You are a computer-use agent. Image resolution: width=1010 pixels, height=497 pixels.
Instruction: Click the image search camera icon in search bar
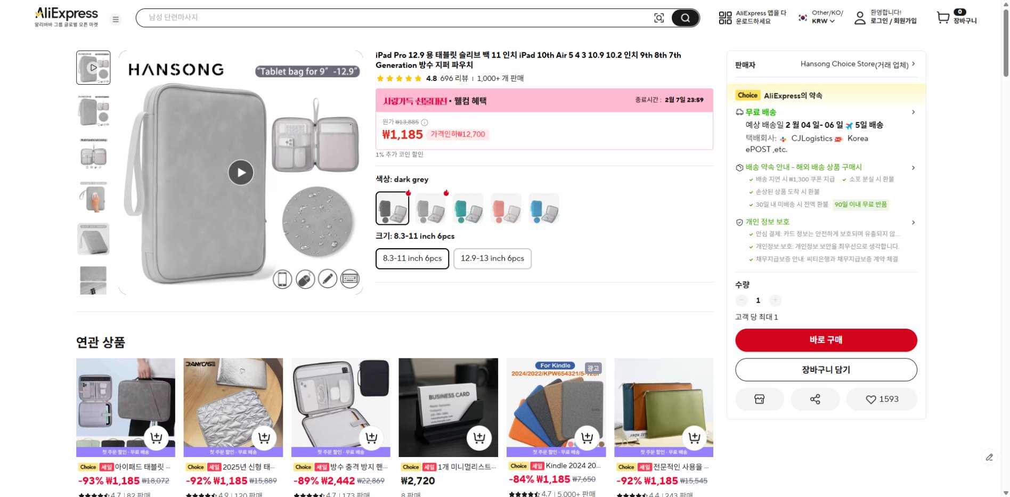click(660, 18)
